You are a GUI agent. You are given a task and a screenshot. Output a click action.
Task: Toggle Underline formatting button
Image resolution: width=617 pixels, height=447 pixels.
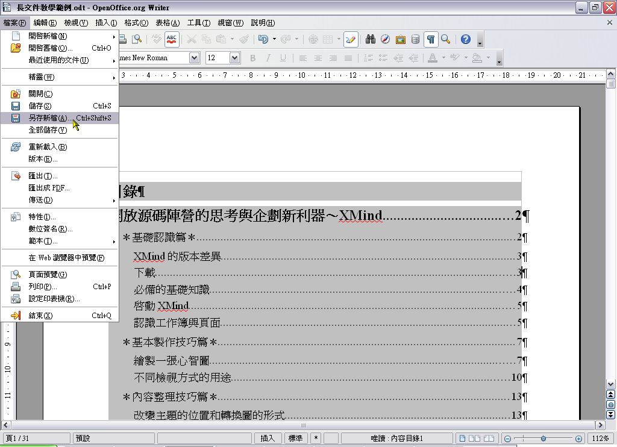pos(283,58)
